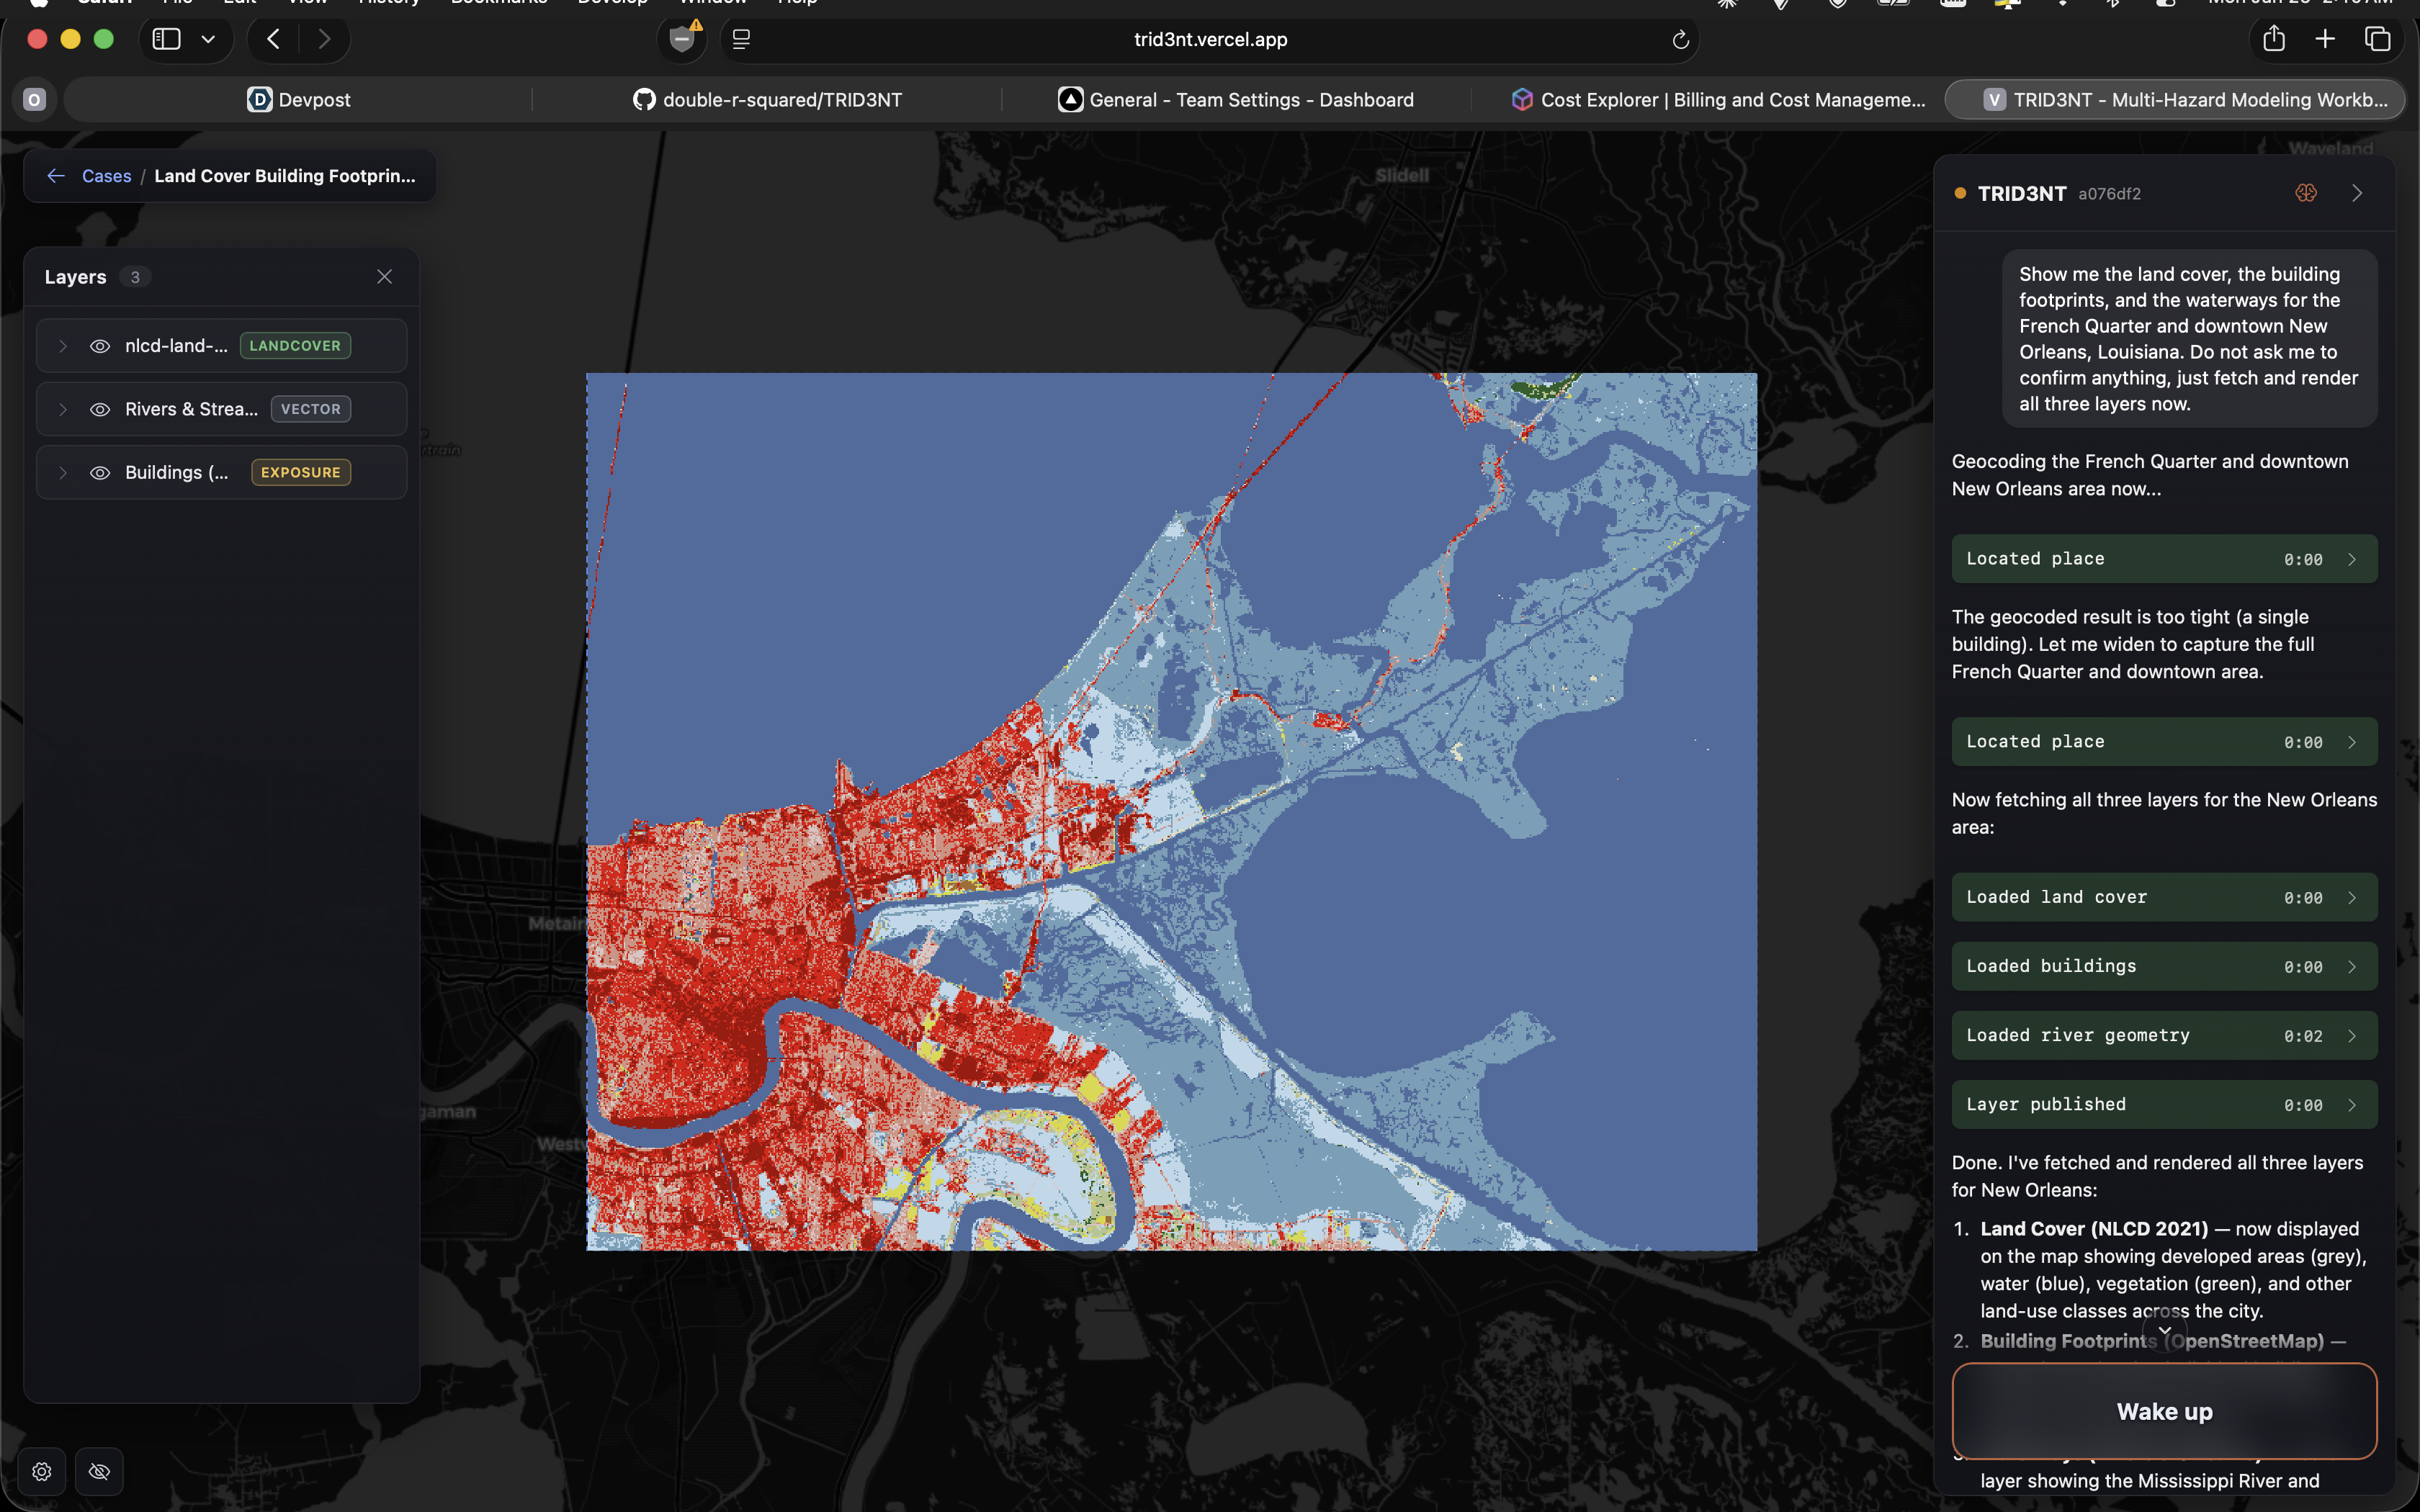Collapse the TRID3NT chat panel chevron
Viewport: 2420px width, 1512px height.
point(2357,193)
